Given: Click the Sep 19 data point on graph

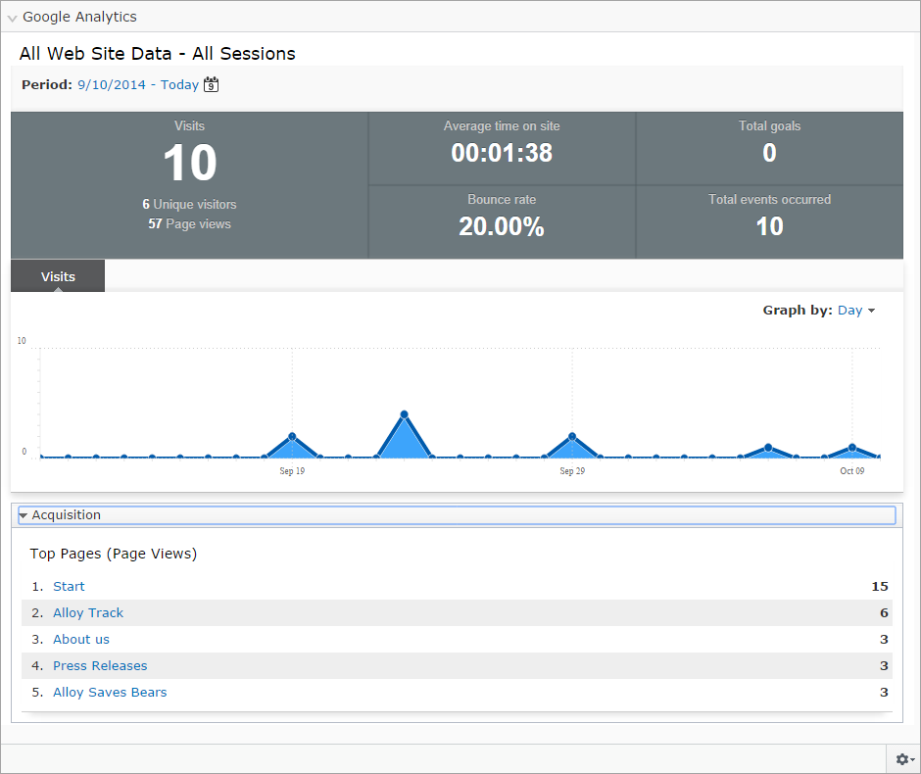Looking at the screenshot, I should 292,436.
